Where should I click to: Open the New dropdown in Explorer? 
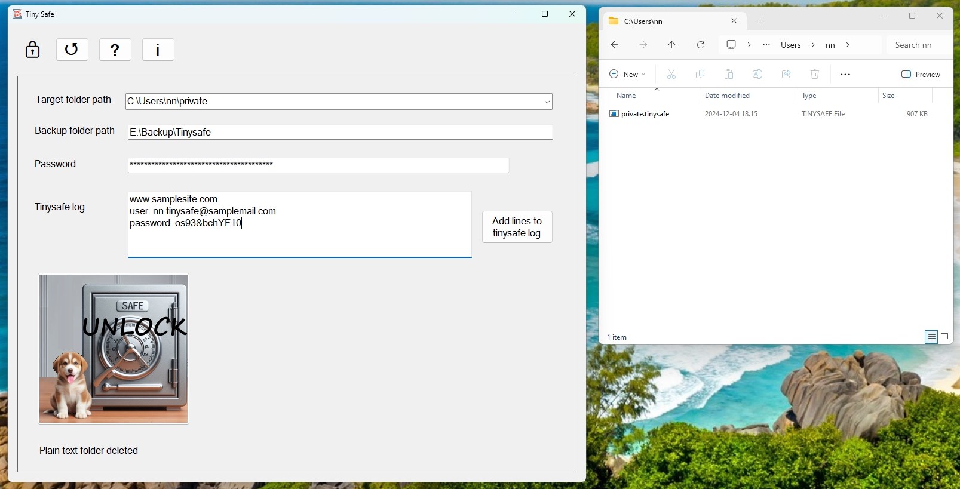click(x=627, y=75)
